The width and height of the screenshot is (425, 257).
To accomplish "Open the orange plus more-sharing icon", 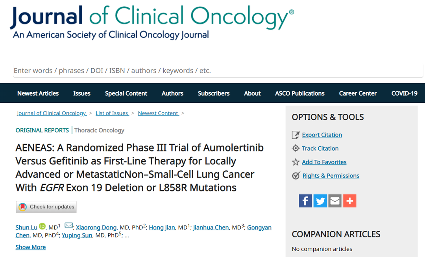I will point(349,201).
